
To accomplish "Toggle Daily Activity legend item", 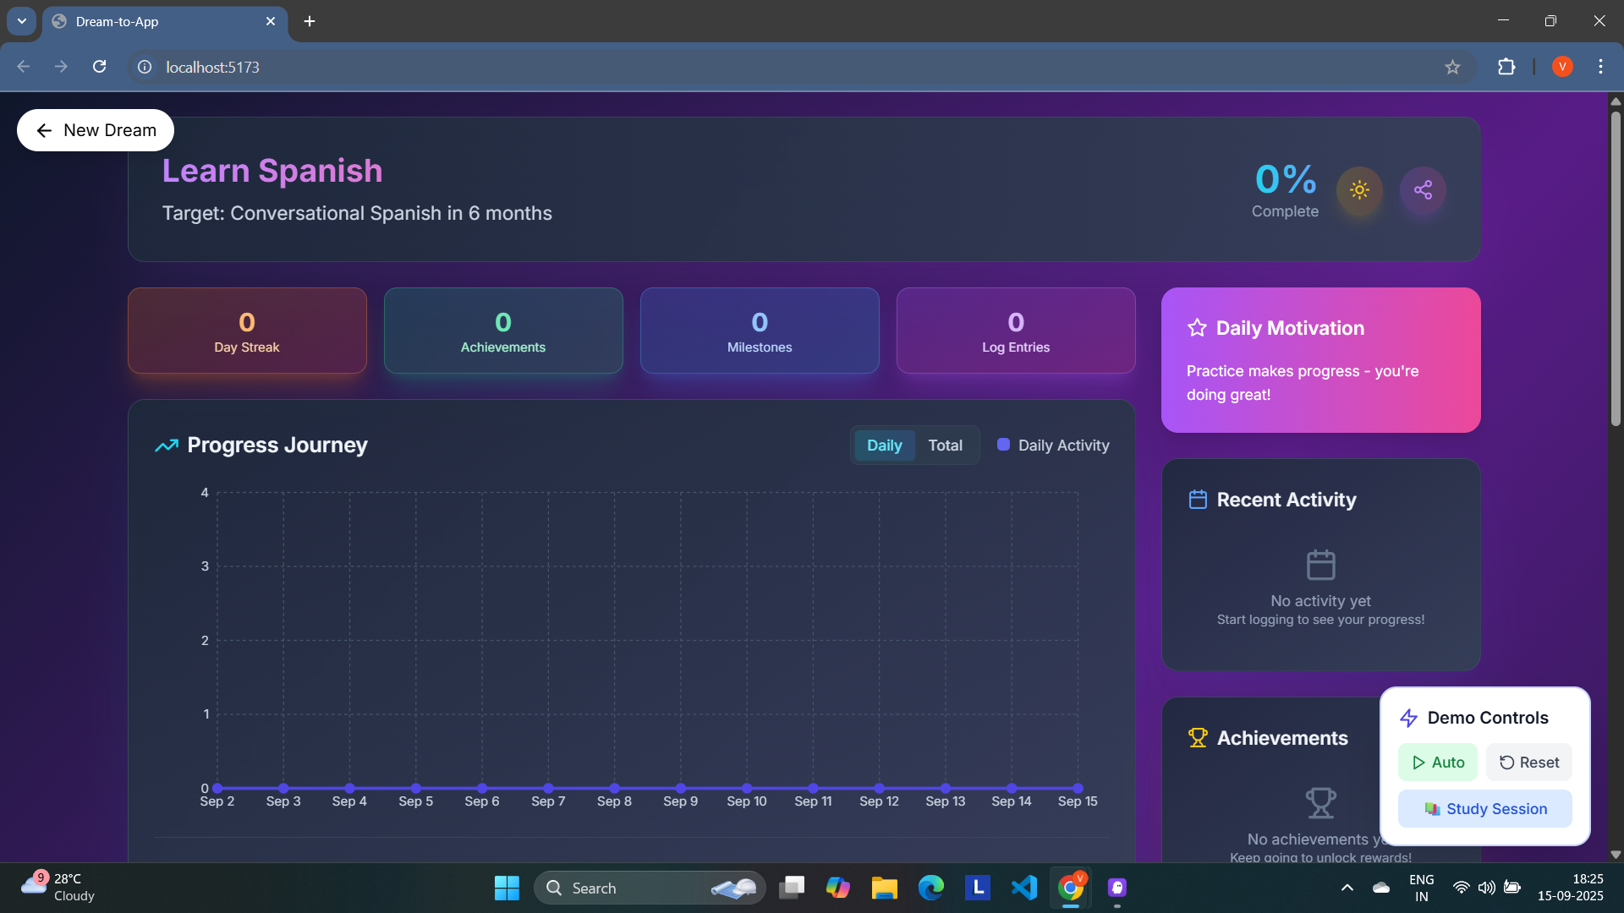I will [1053, 446].
